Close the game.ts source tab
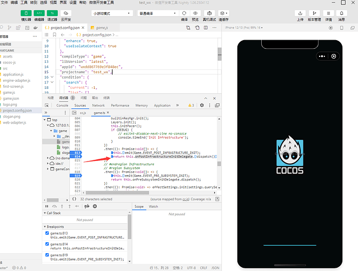This screenshot has width=358, height=271. click(x=108, y=112)
